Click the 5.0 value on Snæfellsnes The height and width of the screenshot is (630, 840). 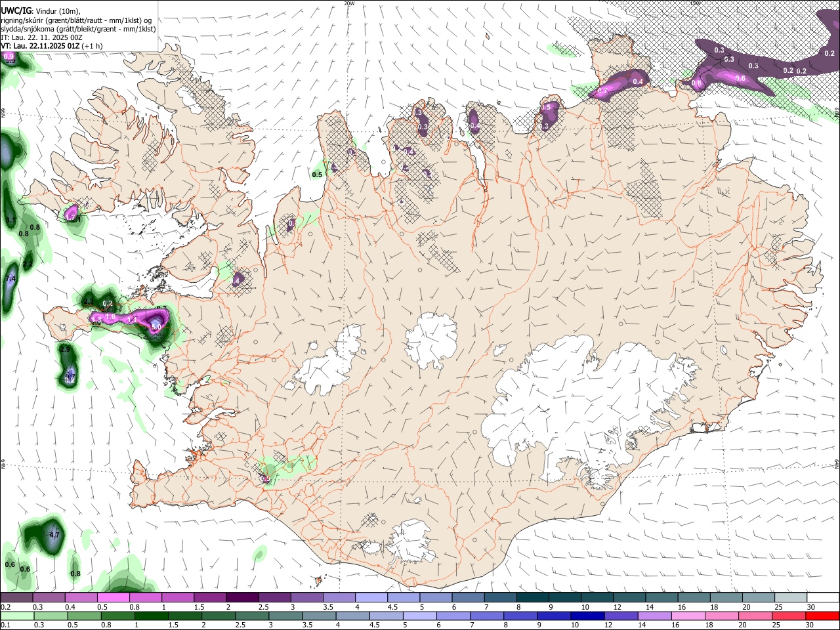(x=156, y=326)
